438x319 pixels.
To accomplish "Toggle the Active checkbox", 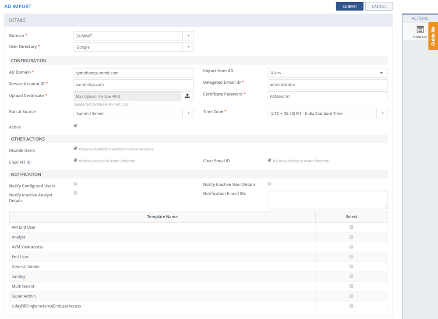I will click(x=75, y=126).
